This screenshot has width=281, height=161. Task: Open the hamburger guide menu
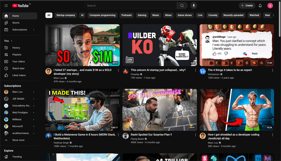click(x=6, y=5)
